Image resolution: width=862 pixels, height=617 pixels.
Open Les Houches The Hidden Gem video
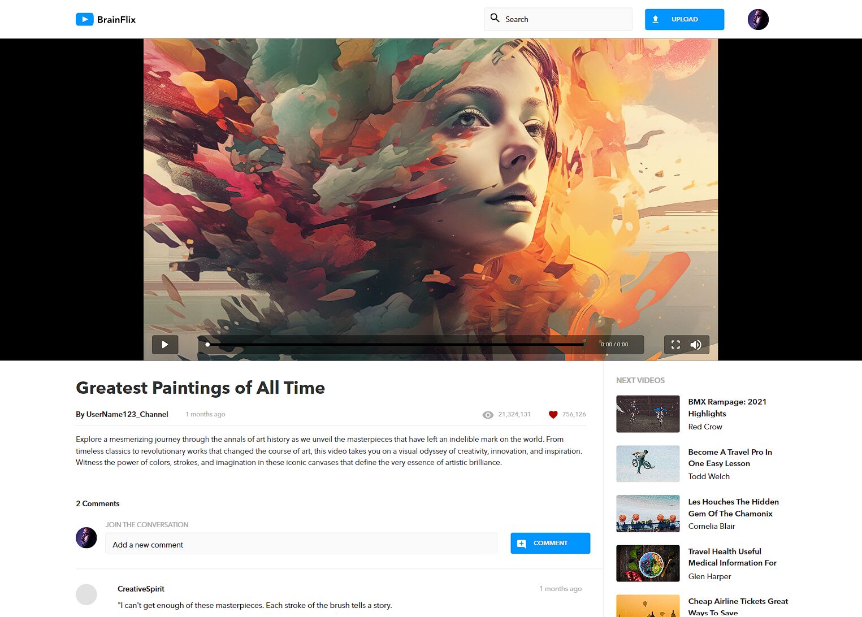pyautogui.click(x=648, y=513)
